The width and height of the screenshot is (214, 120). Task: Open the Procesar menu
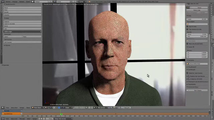tap(15, 2)
